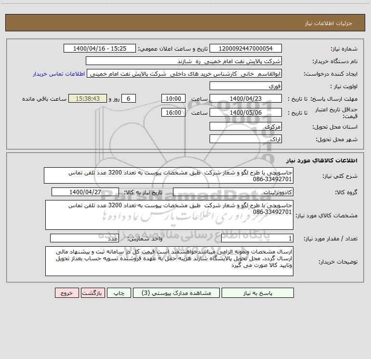Click the buyer organization name field
The height and width of the screenshot is (359, 371).
(184, 61)
